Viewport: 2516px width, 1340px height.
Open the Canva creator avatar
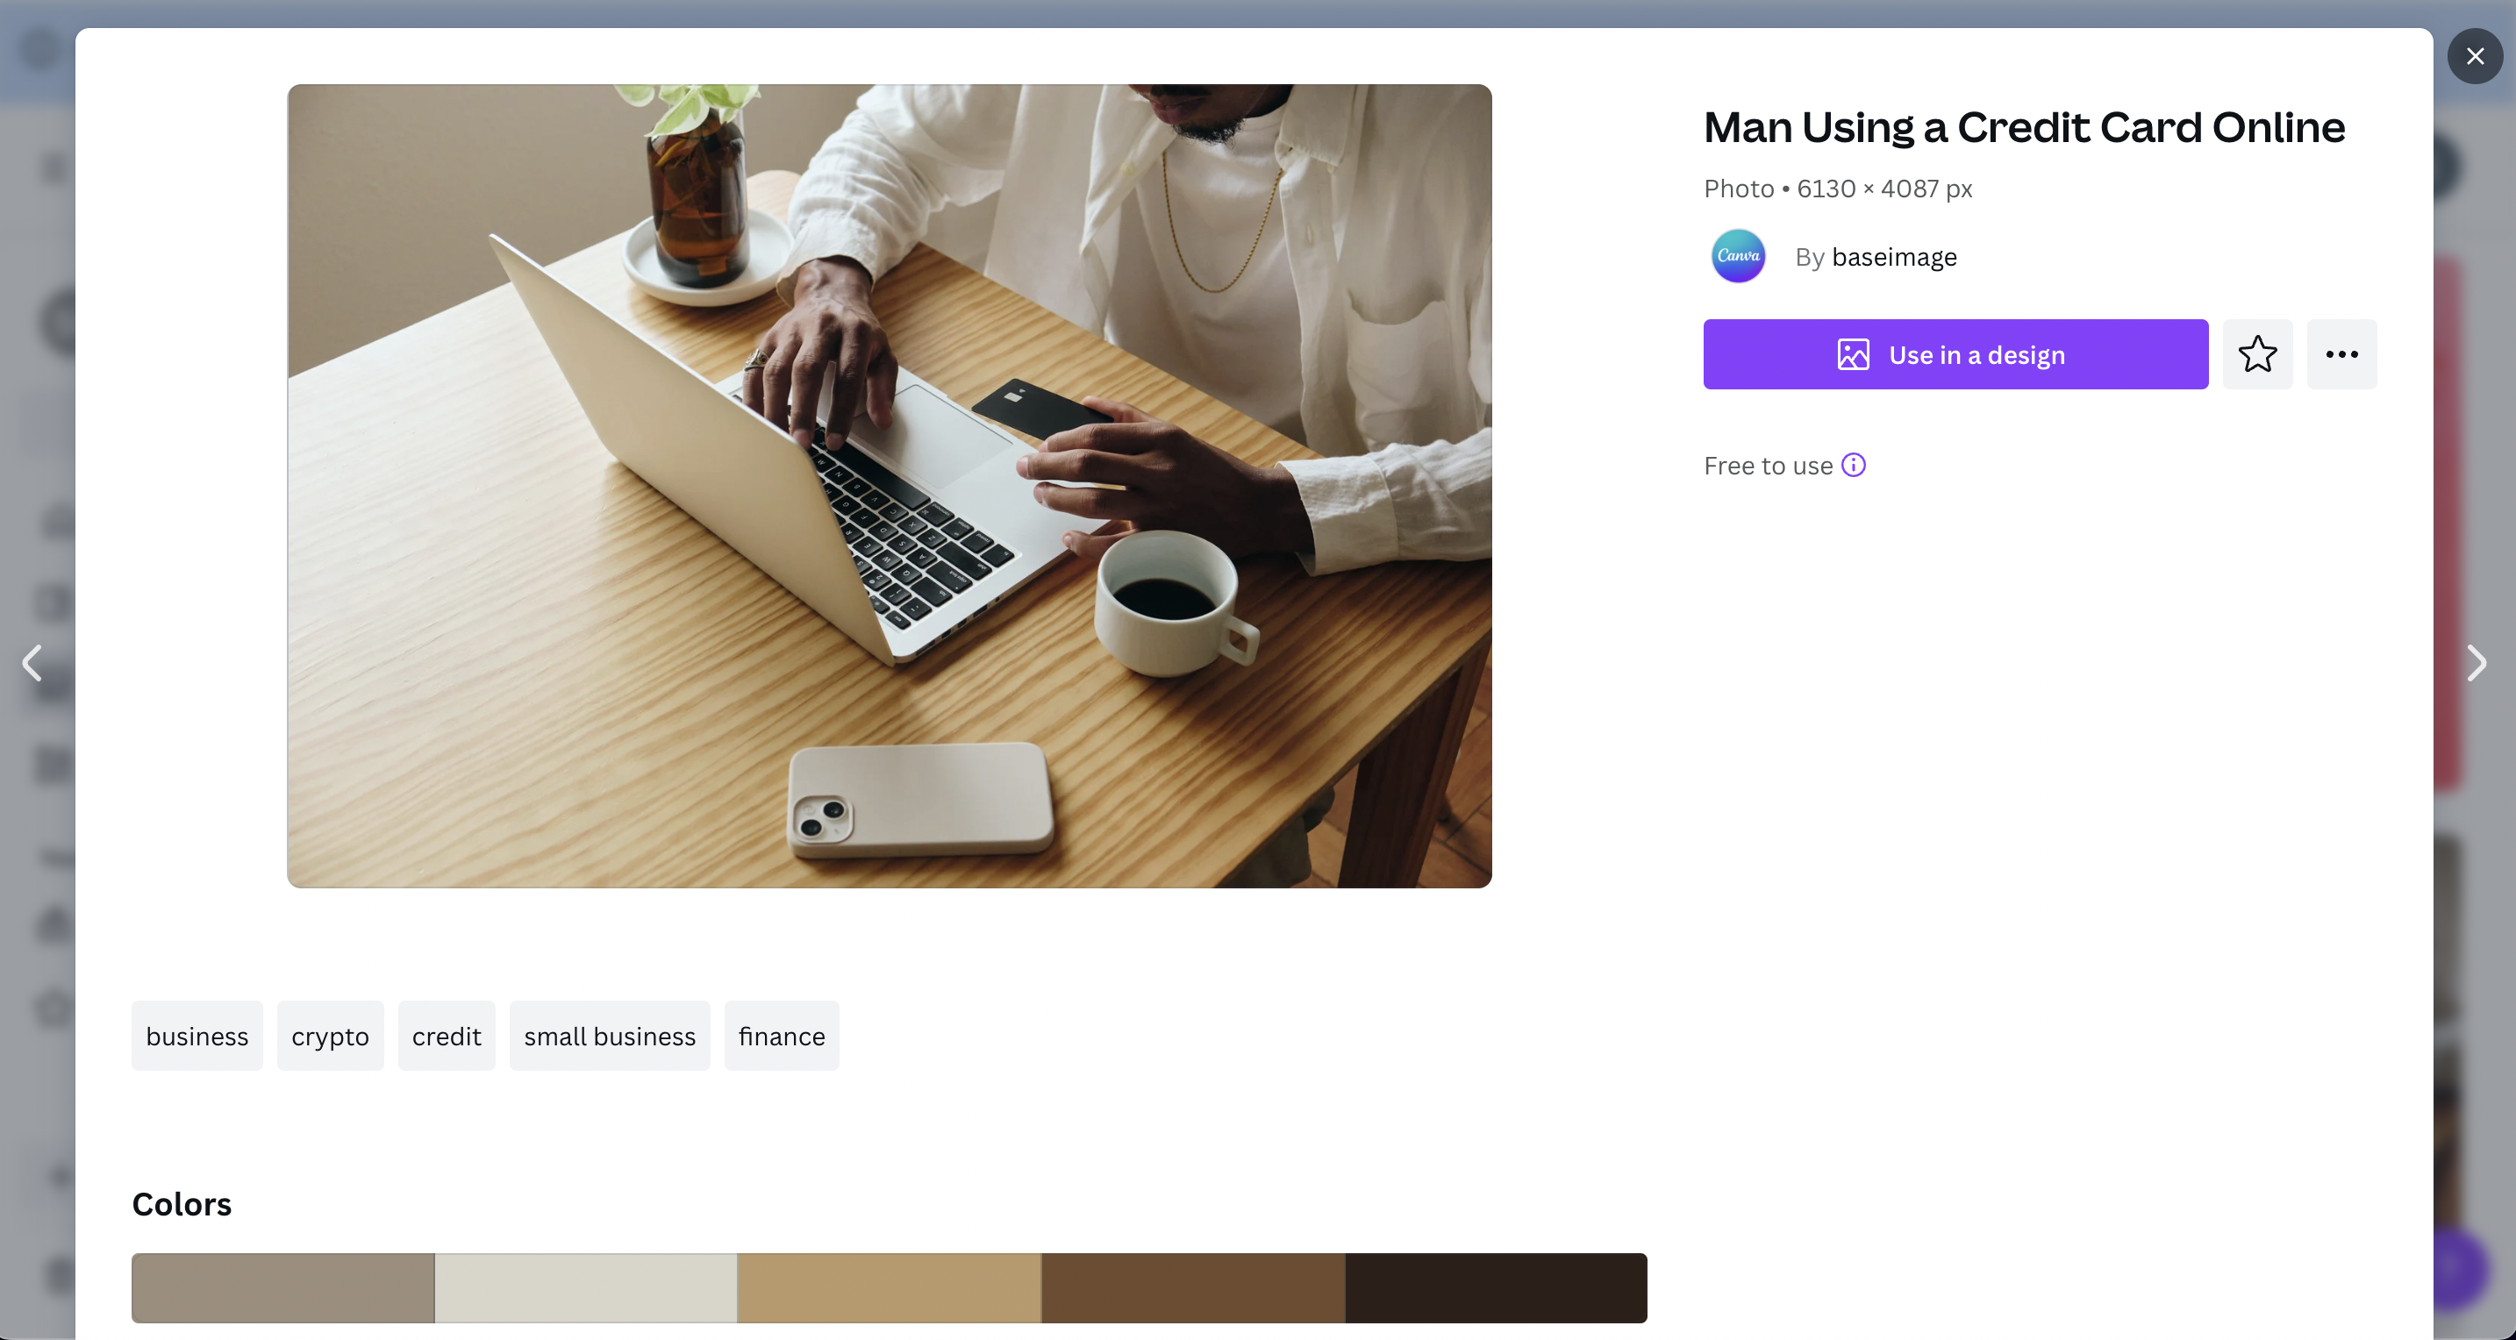pos(1738,256)
